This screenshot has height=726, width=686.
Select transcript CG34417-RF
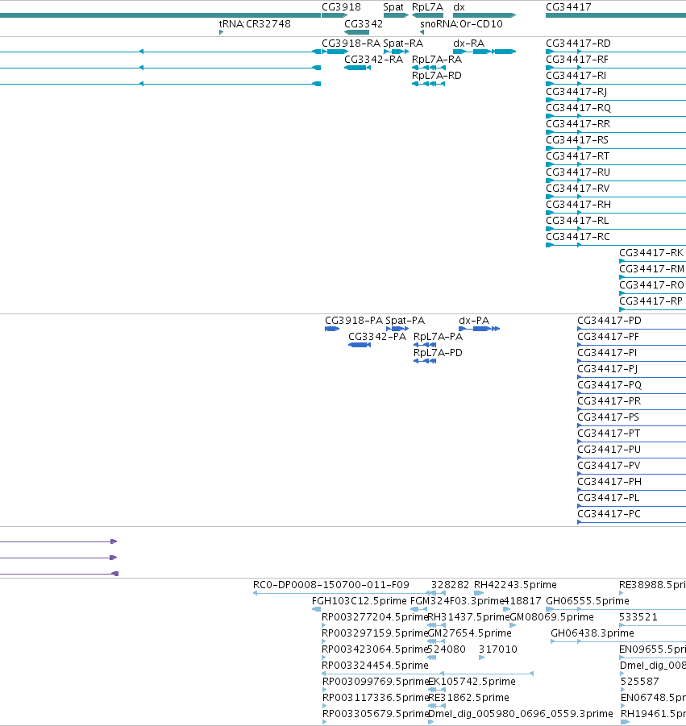pyautogui.click(x=577, y=60)
